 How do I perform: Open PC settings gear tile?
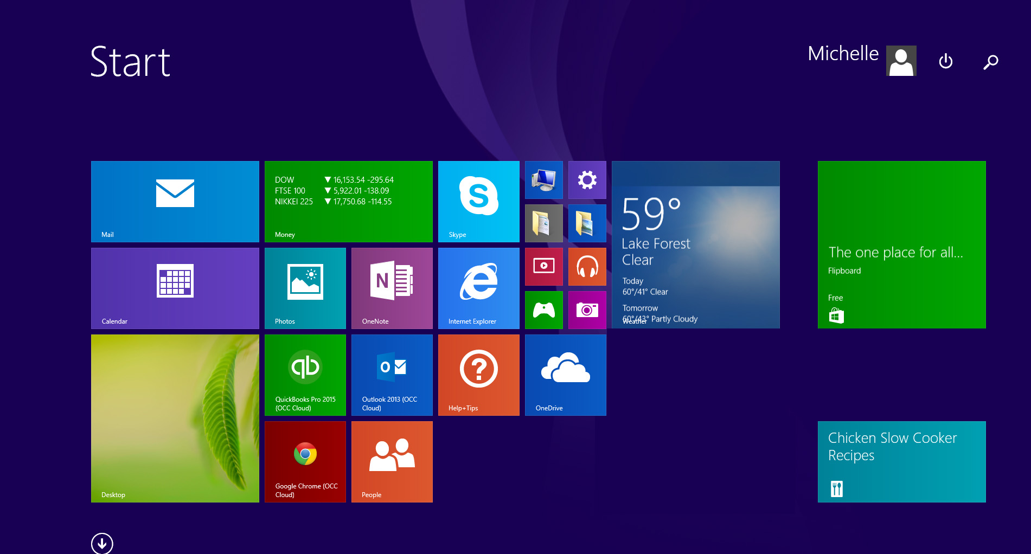(587, 180)
